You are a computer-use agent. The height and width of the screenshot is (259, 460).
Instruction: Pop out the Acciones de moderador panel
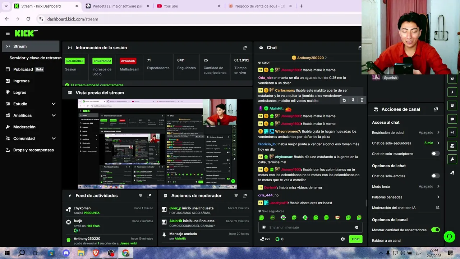pyautogui.click(x=245, y=196)
